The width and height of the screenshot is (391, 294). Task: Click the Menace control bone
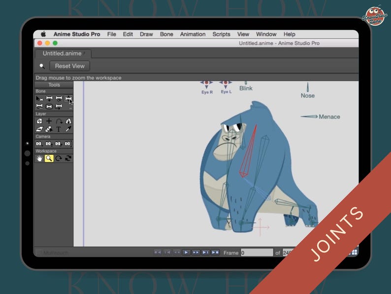pos(309,116)
